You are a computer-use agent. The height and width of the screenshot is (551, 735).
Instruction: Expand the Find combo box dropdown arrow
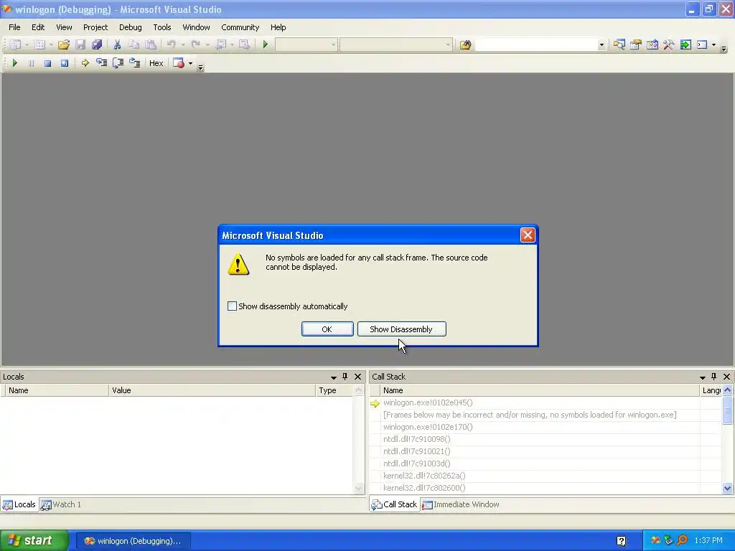pos(601,45)
